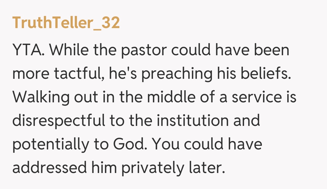Click the word "God" in the comment
Image resolution: width=327 pixels, height=189 pixels.
pyautogui.click(x=132, y=145)
